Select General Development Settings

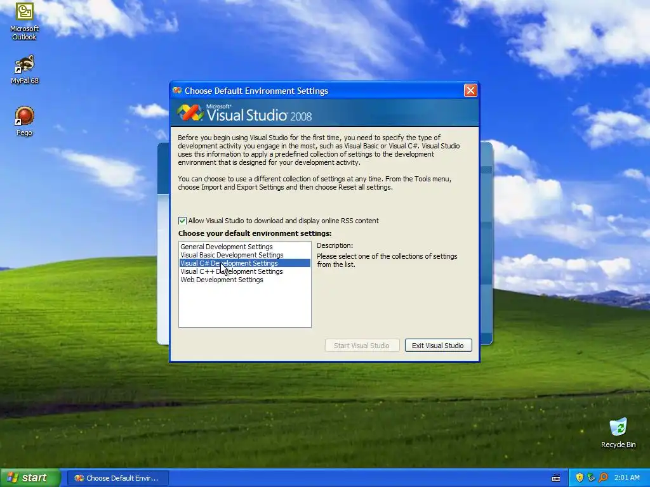pos(244,247)
